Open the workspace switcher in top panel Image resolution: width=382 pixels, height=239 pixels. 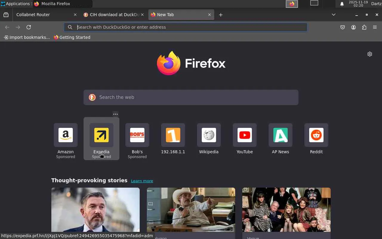tap(314, 3)
